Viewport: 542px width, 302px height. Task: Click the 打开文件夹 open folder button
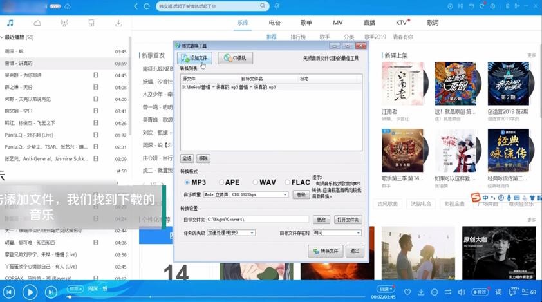(x=348, y=220)
